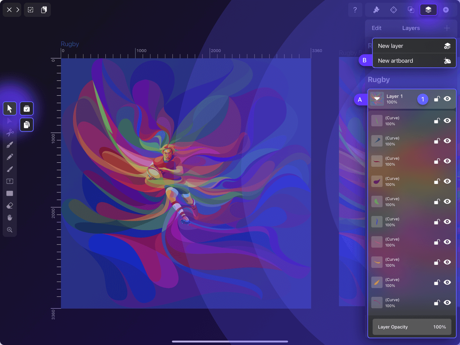Tap the circled plus icon at top right
Screen dimensions: 460x345
446,10
